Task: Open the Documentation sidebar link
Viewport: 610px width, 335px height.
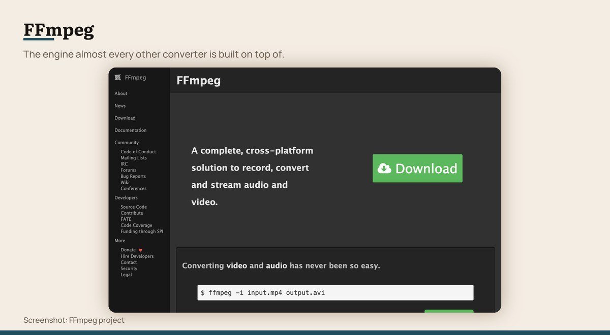Action: coord(131,130)
